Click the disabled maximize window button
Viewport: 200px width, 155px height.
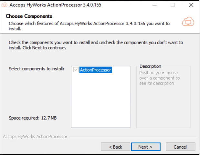(173, 5)
